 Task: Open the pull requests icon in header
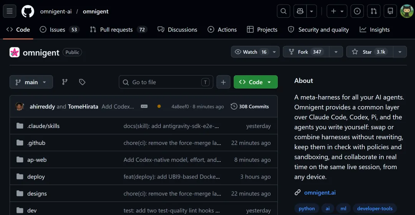[374, 11]
